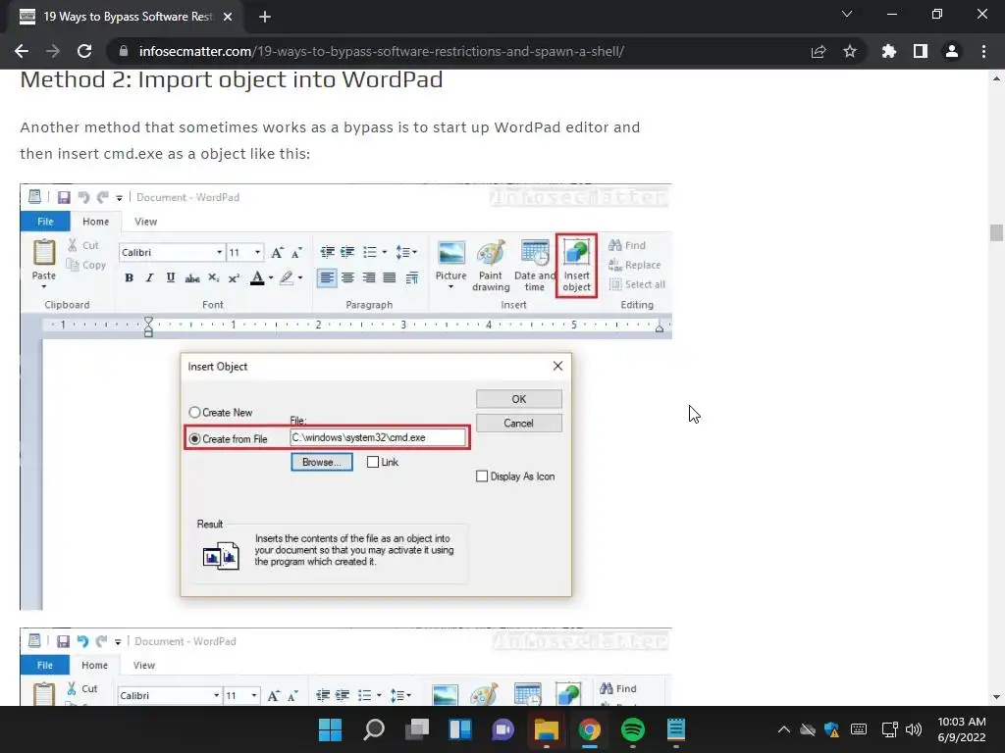Open the volume control in system tray
This screenshot has width=1005, height=753.
[x=914, y=729]
